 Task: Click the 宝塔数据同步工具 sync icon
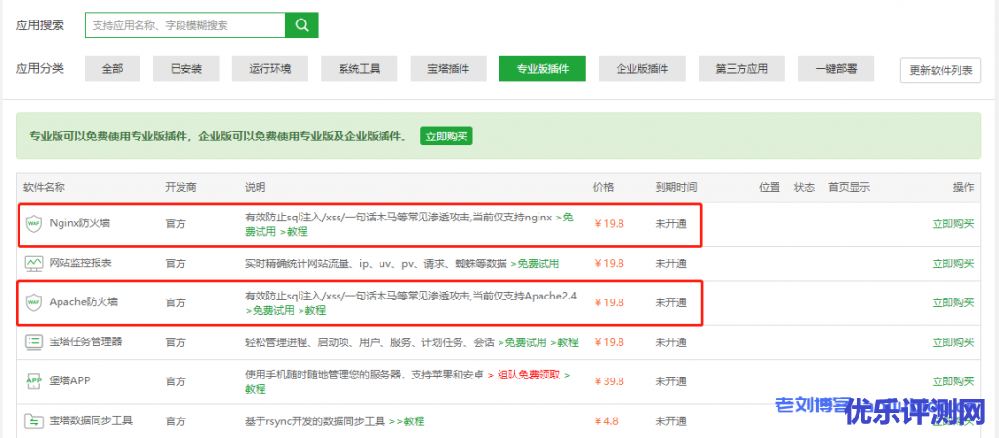click(x=34, y=421)
